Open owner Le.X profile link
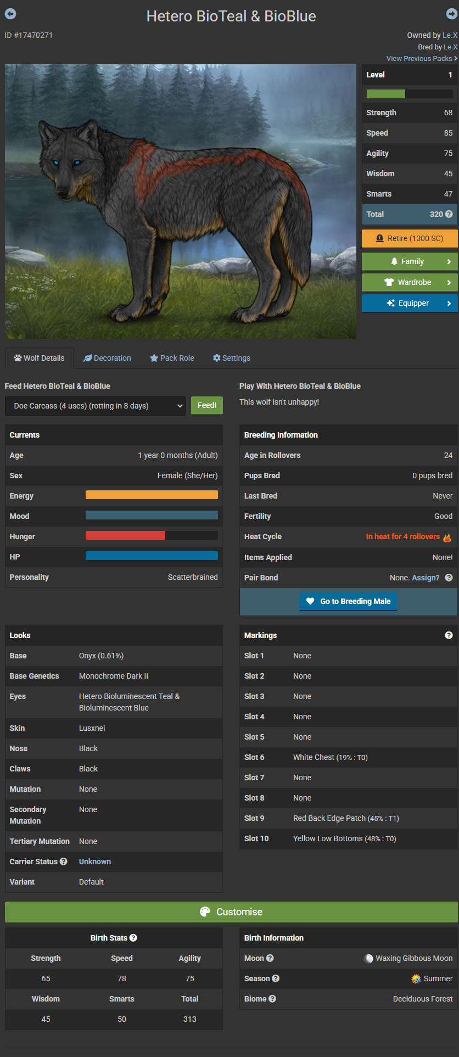 [x=450, y=35]
